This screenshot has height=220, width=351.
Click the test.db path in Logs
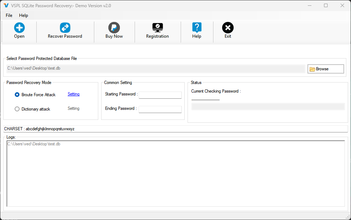[34, 144]
